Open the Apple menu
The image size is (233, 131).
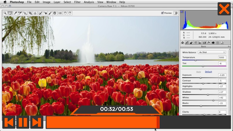[x=5, y=2]
